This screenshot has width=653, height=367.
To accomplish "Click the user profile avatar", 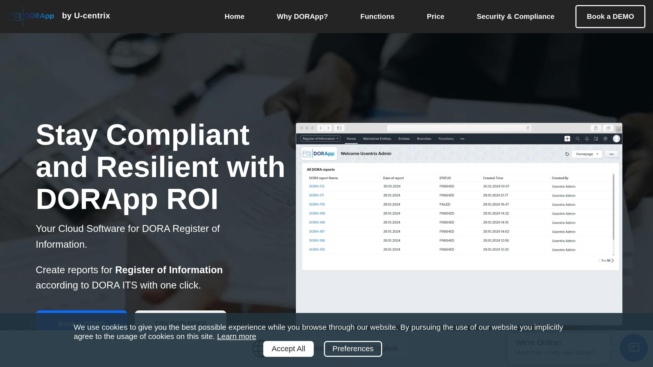I will (617, 138).
